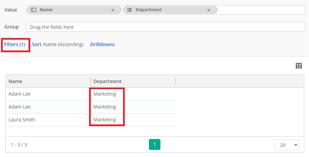Open the Sort settings
This screenshot has height=157, width=309.
pos(37,44)
